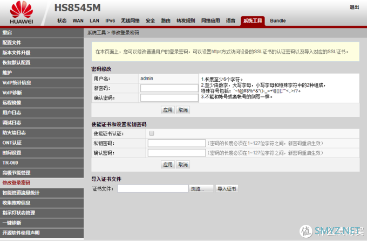Select 恢复默认配置 sidebar item
Viewport: 367px width, 241px height.
tap(42, 63)
